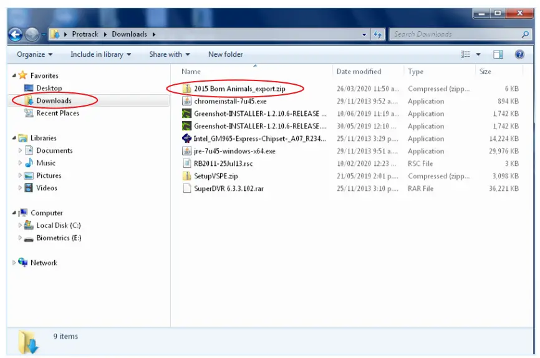
Task: Refresh the Downloads folder view
Action: point(377,34)
